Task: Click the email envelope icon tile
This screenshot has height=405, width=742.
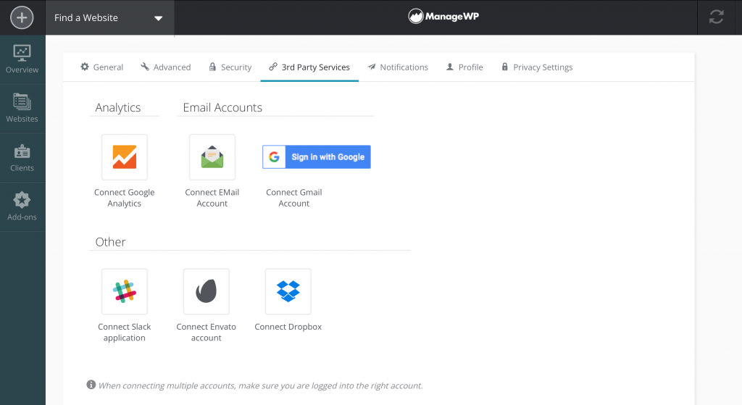Action: click(212, 157)
